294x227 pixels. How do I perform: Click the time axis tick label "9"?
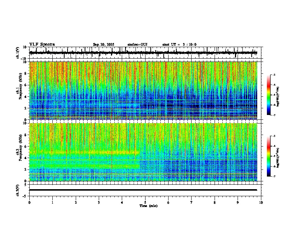tap(238, 203)
